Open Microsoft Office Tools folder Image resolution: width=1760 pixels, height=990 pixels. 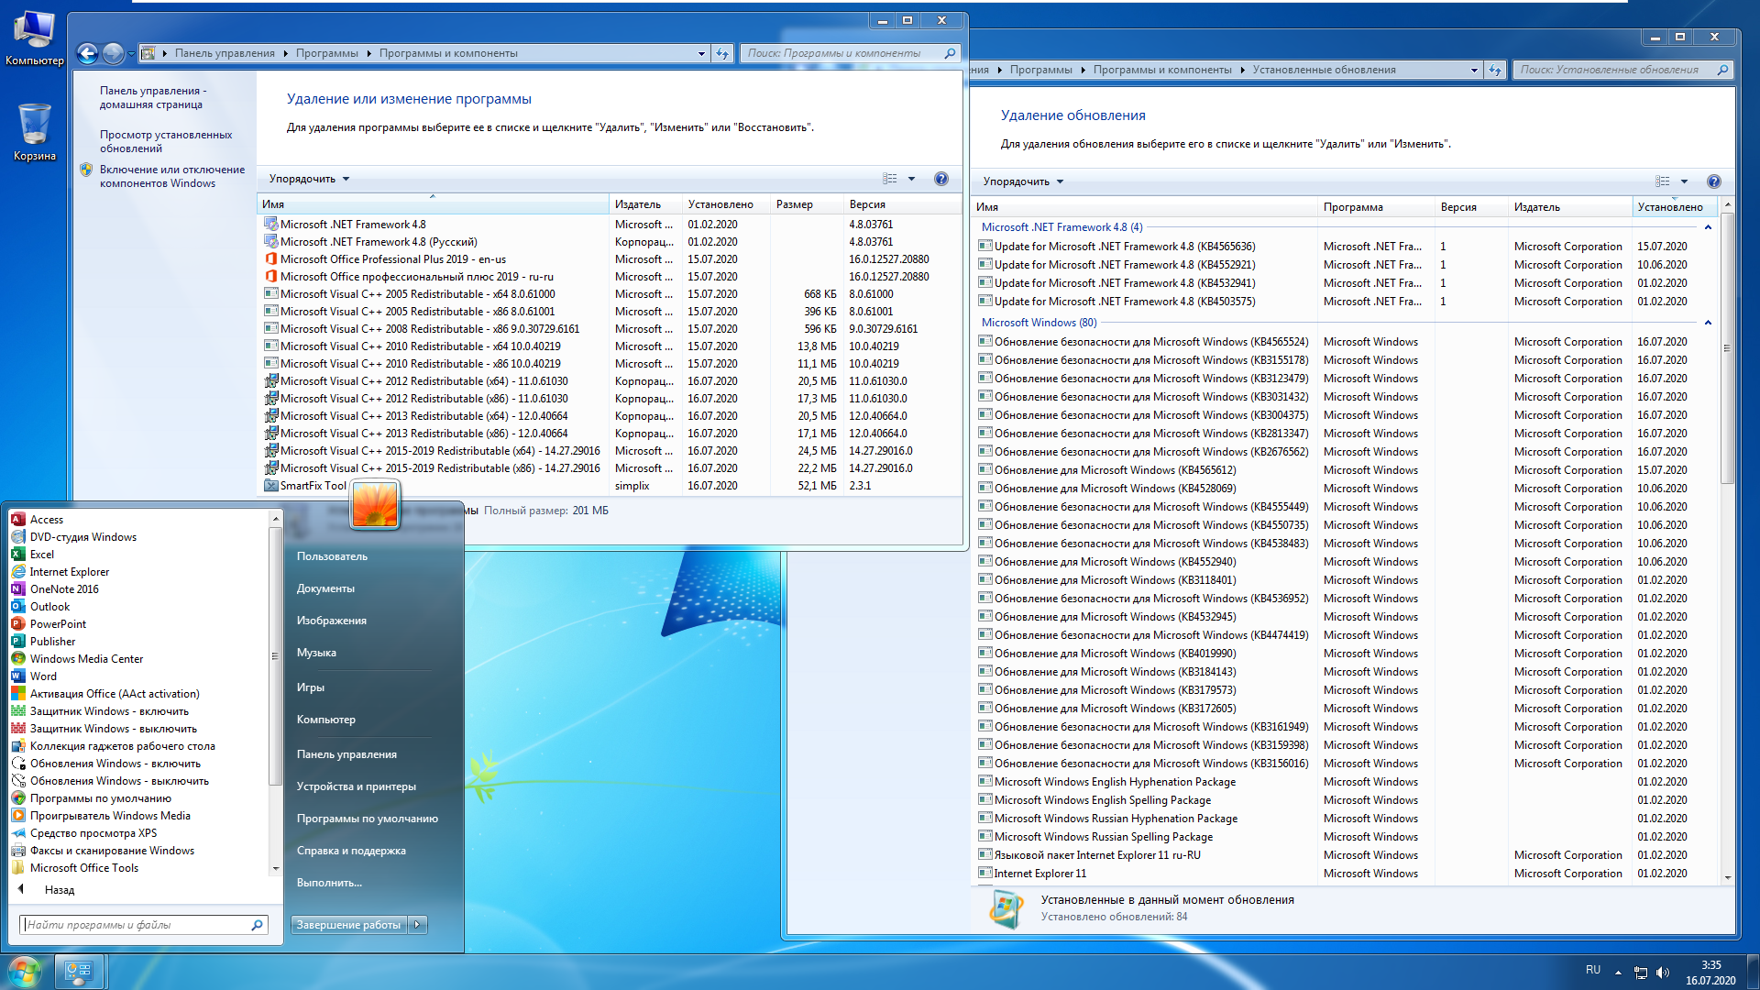point(83,868)
